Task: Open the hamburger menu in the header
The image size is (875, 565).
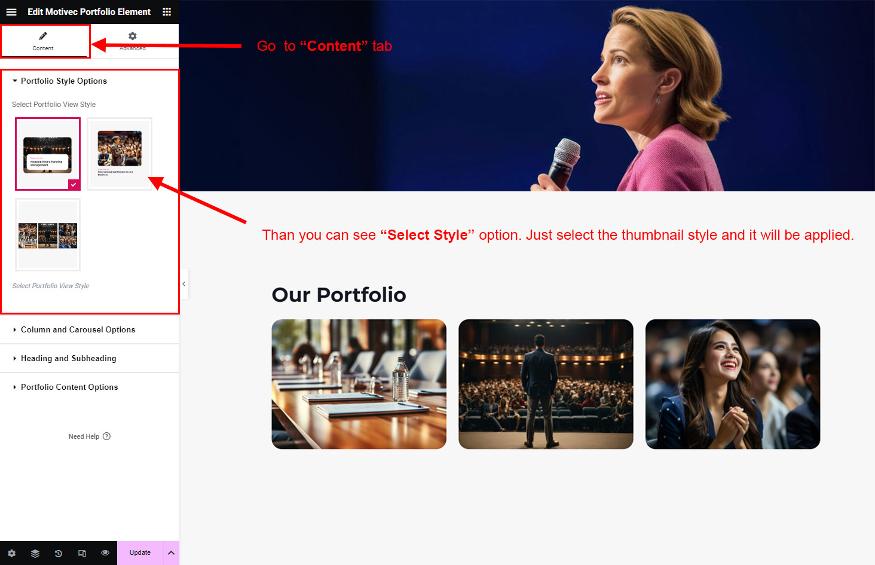Action: (x=11, y=12)
